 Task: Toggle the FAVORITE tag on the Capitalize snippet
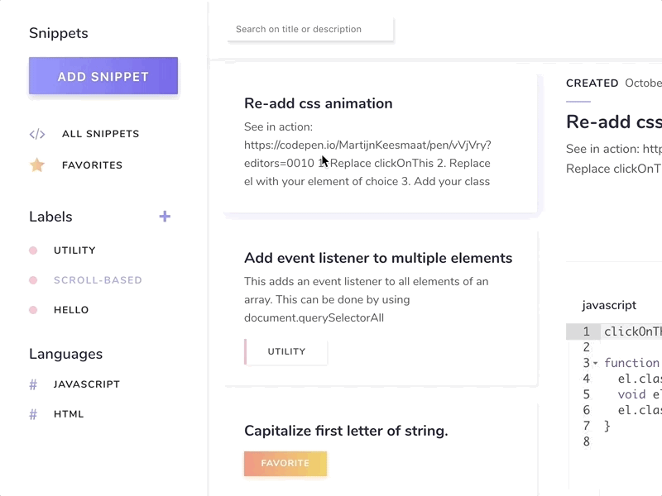click(x=285, y=464)
